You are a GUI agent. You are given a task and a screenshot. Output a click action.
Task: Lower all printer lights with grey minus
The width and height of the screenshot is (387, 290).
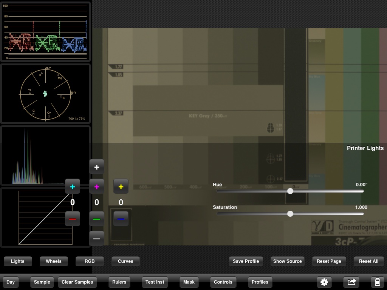(x=97, y=239)
